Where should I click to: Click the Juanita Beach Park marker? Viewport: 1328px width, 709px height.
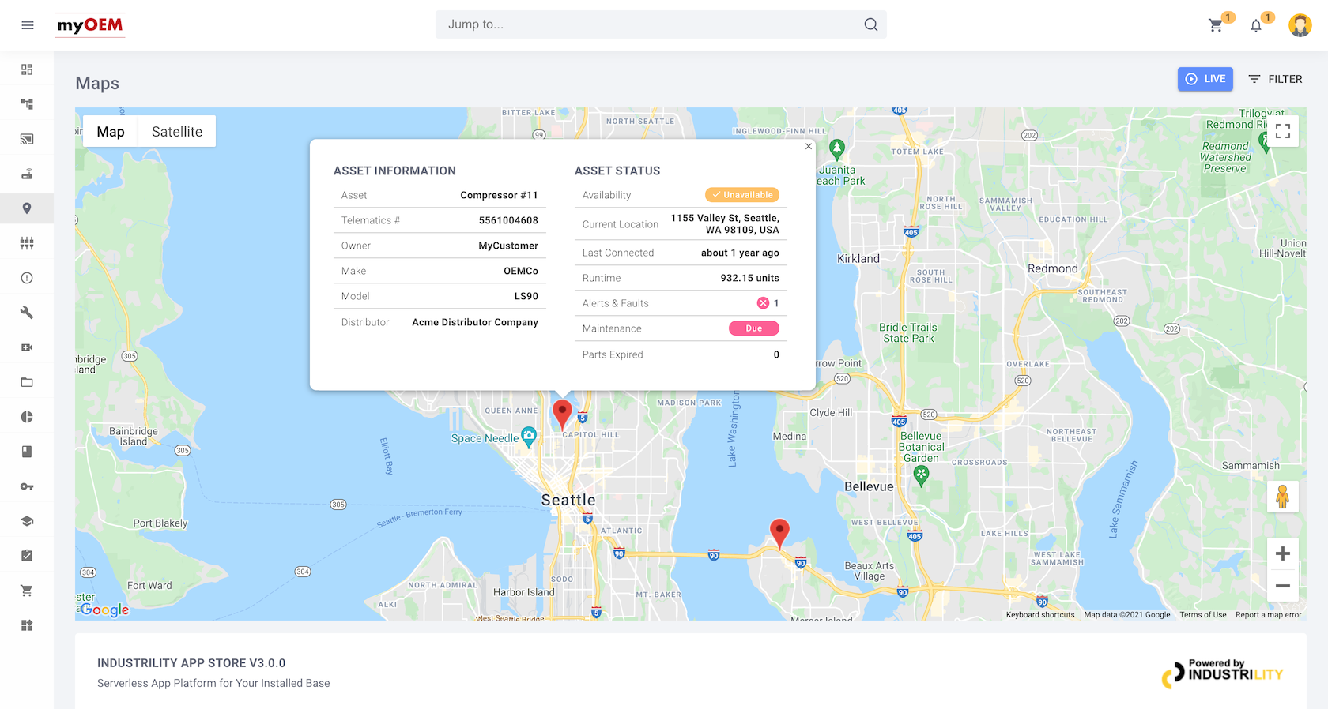point(837,148)
